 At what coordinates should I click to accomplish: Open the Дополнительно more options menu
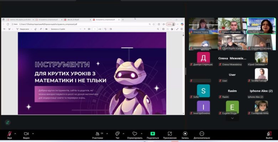(x=202, y=134)
